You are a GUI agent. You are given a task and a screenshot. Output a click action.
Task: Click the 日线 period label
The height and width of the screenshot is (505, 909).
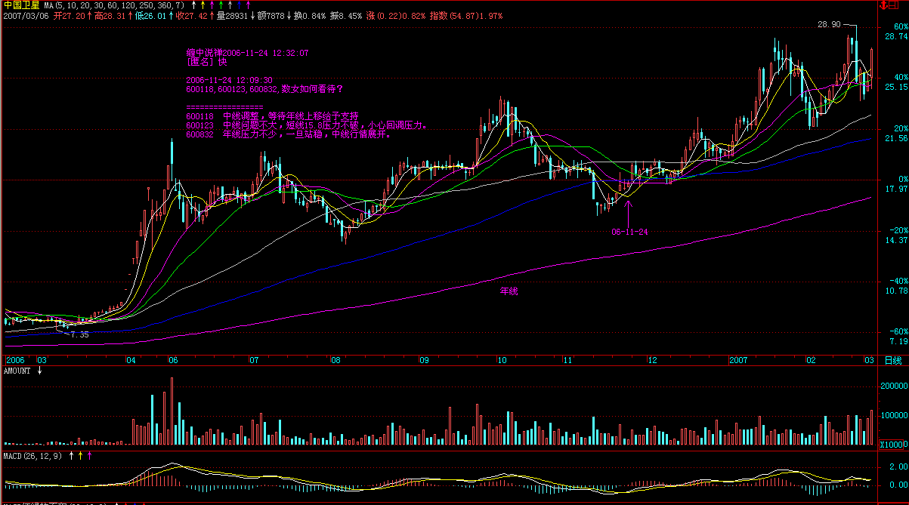point(892,360)
